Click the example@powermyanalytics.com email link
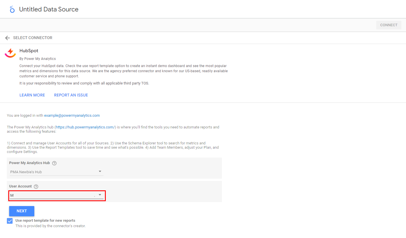The height and width of the screenshot is (238, 406). (x=72, y=116)
